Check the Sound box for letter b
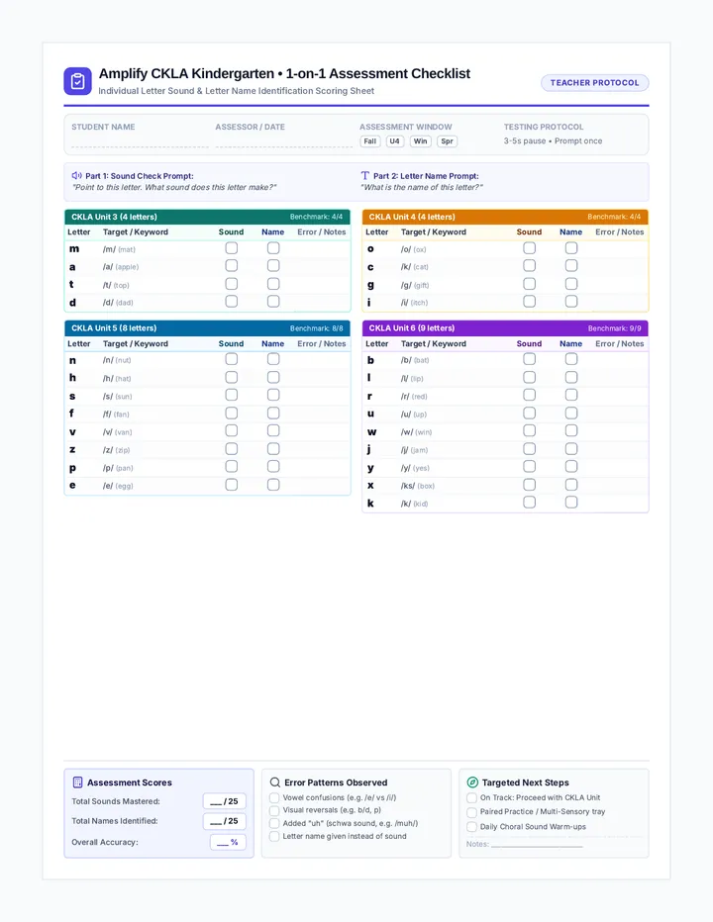Screen dimensions: 713x922 pos(530,359)
